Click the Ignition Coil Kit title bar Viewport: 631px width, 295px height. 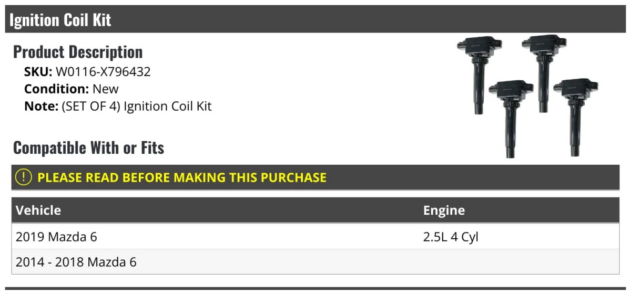pyautogui.click(x=315, y=19)
